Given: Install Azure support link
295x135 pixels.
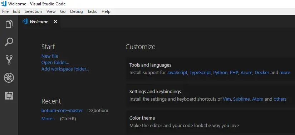Looking at the screenshot, I should click(246, 73).
